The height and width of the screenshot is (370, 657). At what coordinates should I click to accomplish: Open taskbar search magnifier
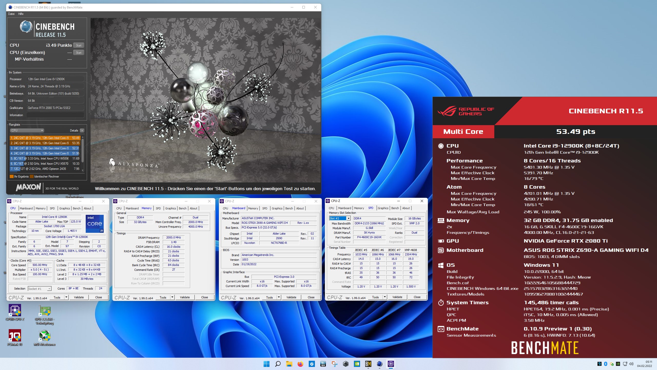coord(278,364)
